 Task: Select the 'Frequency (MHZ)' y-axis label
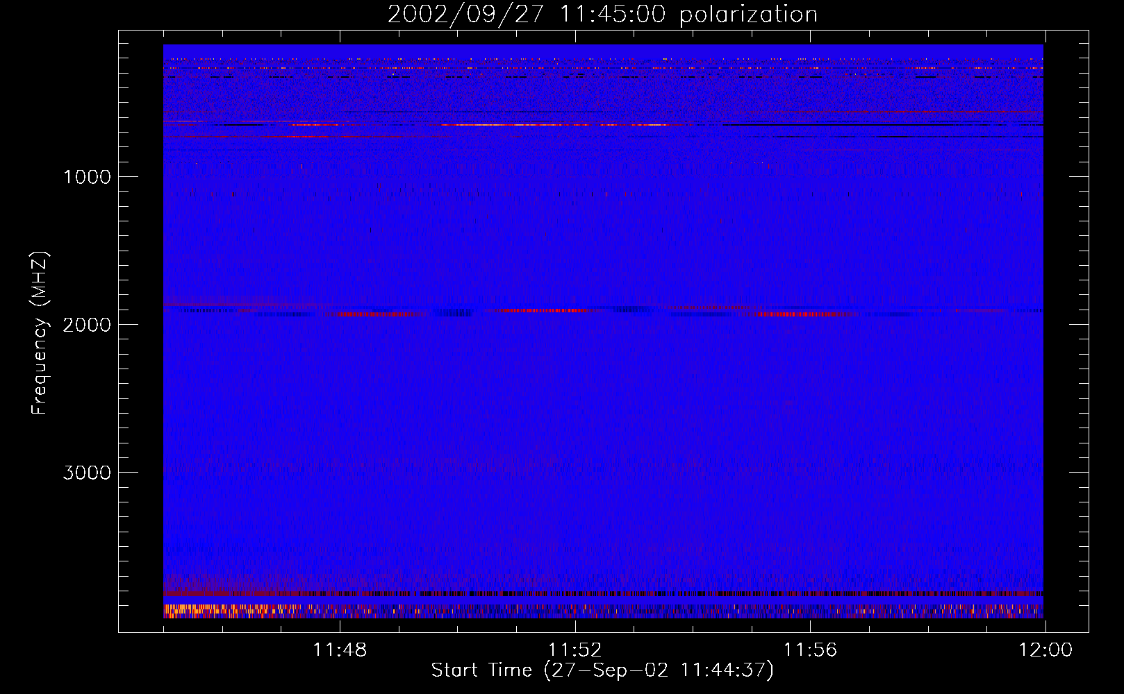pyautogui.click(x=40, y=333)
